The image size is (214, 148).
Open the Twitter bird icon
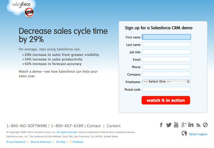pos(169,125)
